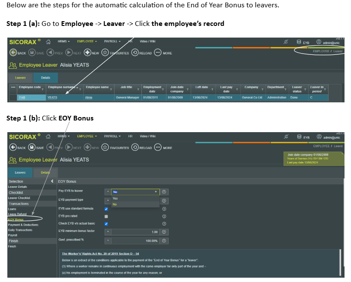Image resolution: width=351 pixels, height=282 pixels.
Task: Click the Favourites star icon in lower toolbar
Action: click(x=105, y=147)
